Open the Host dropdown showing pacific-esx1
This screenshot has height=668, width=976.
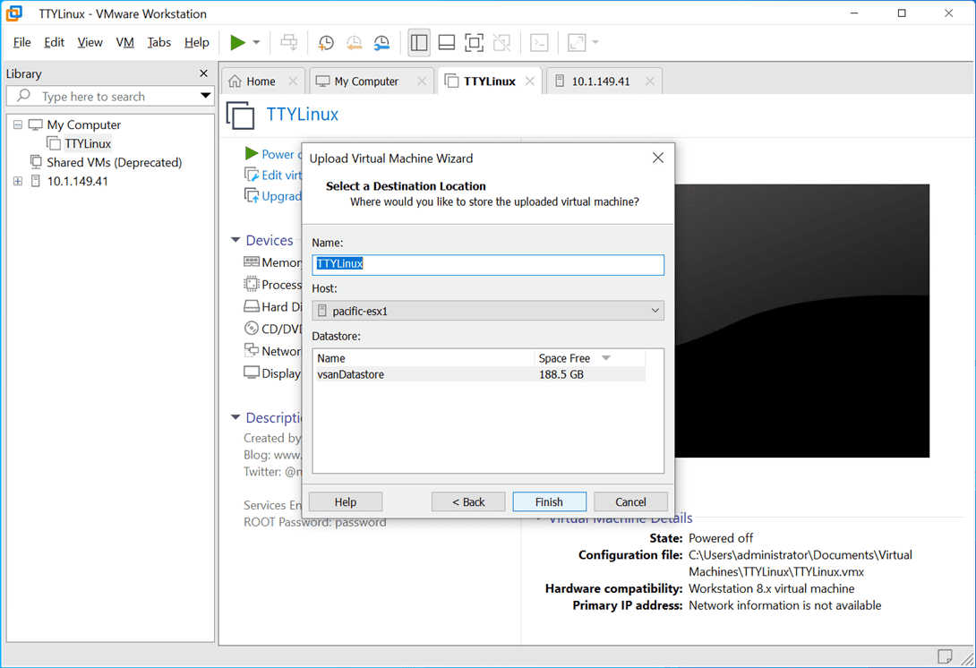click(488, 311)
